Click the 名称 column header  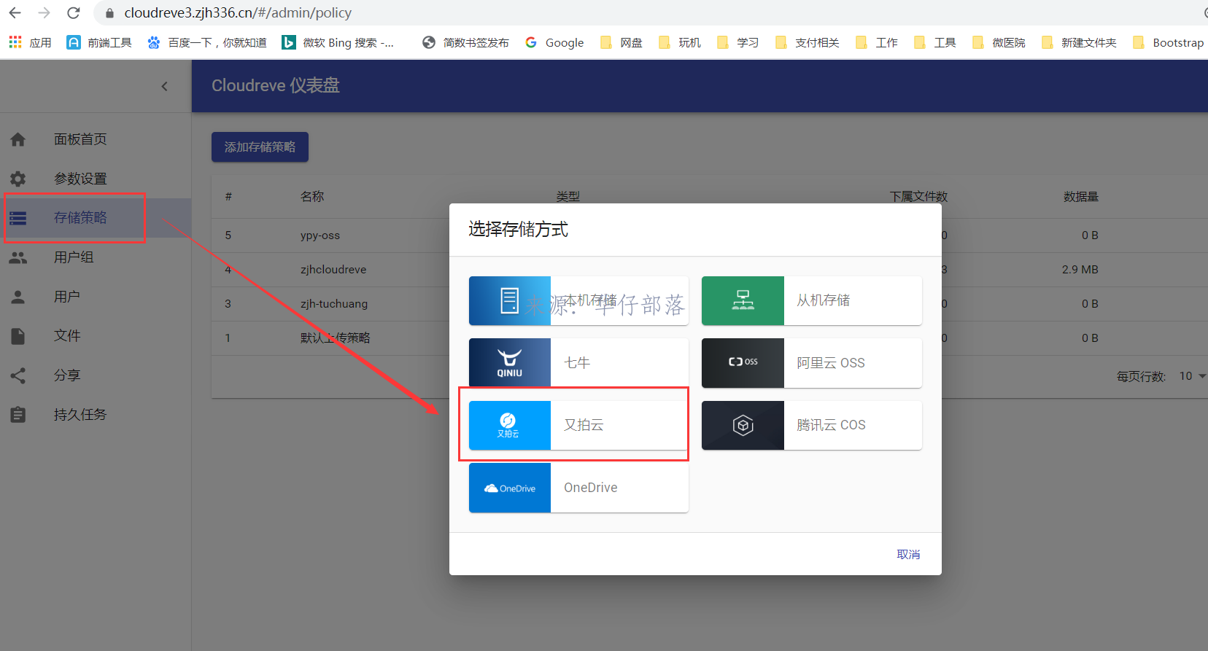point(312,197)
